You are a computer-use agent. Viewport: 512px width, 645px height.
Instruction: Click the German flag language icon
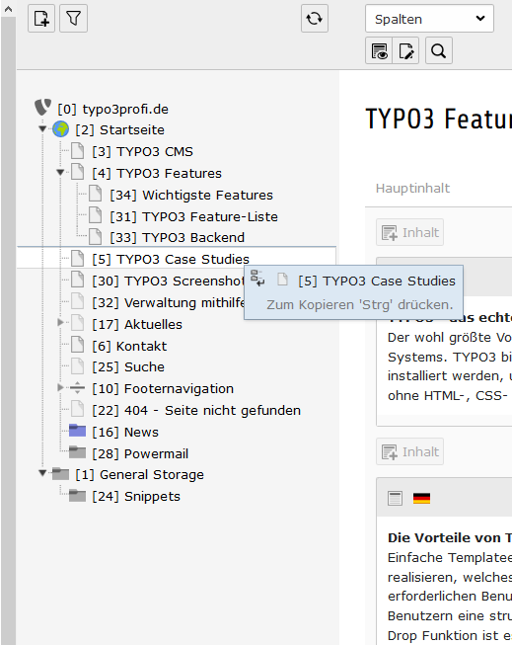[x=421, y=498]
